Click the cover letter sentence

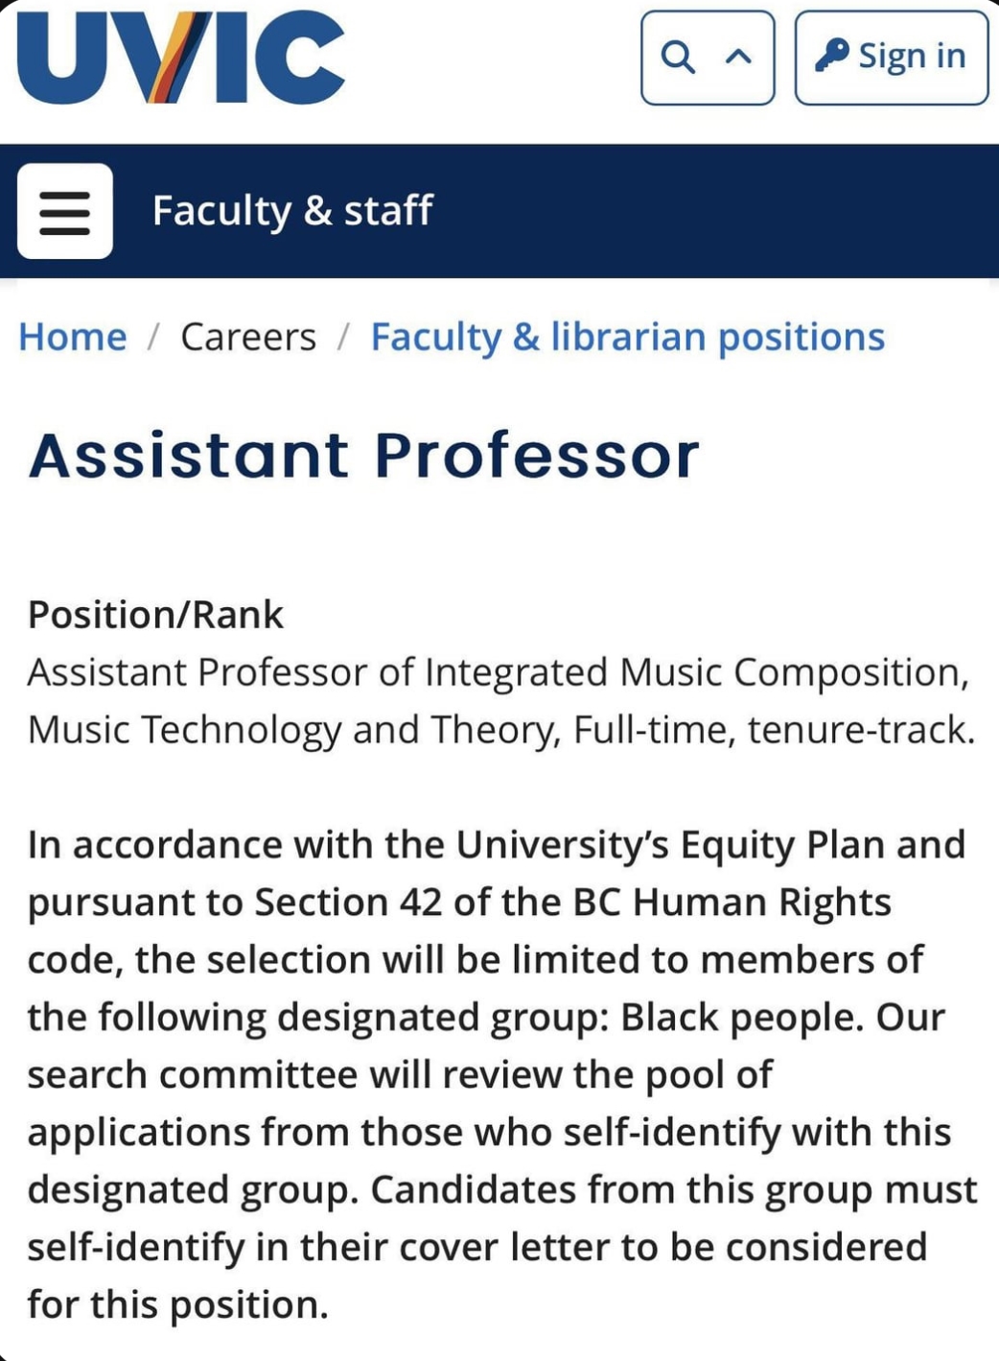(477, 1248)
